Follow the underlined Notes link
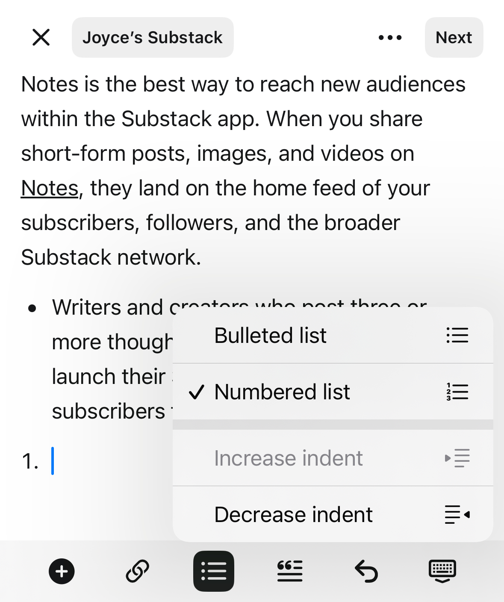Viewport: 504px width, 602px height. pyautogui.click(x=50, y=188)
